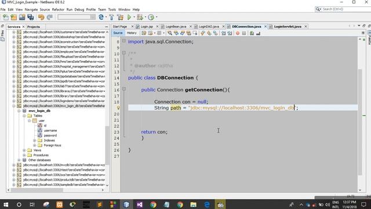
Task: Click the Save All toolbar icon
Action: point(31,17)
